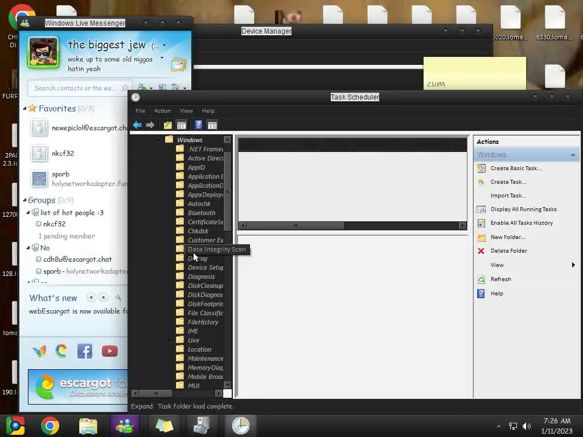Click the Help question mark icon in Actions
The height and width of the screenshot is (437, 583).
click(x=481, y=294)
